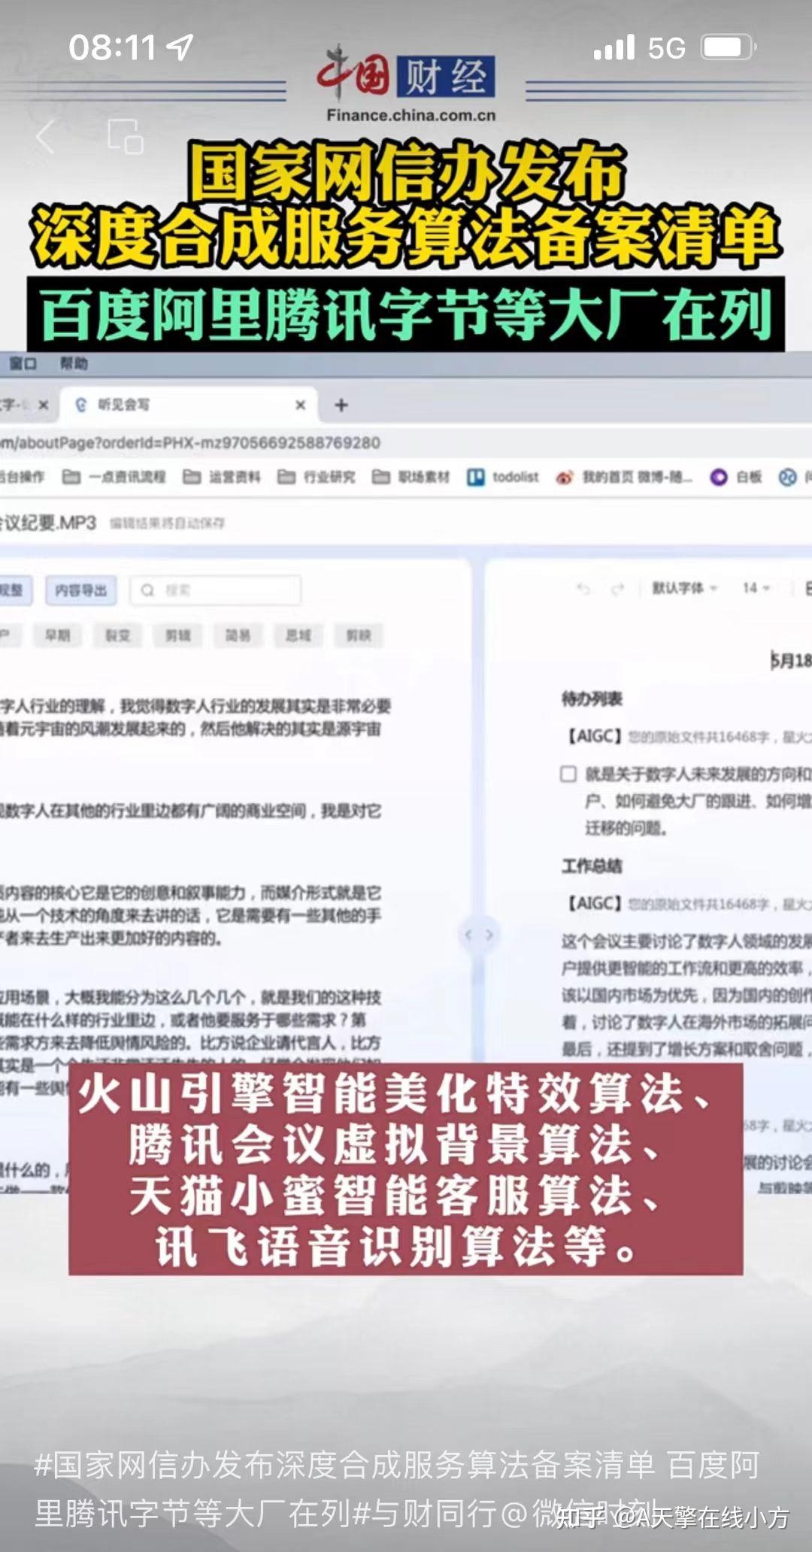Open the 行业研究 bookmark folder

pos(317,477)
